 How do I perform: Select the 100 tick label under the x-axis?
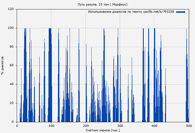(51, 126)
